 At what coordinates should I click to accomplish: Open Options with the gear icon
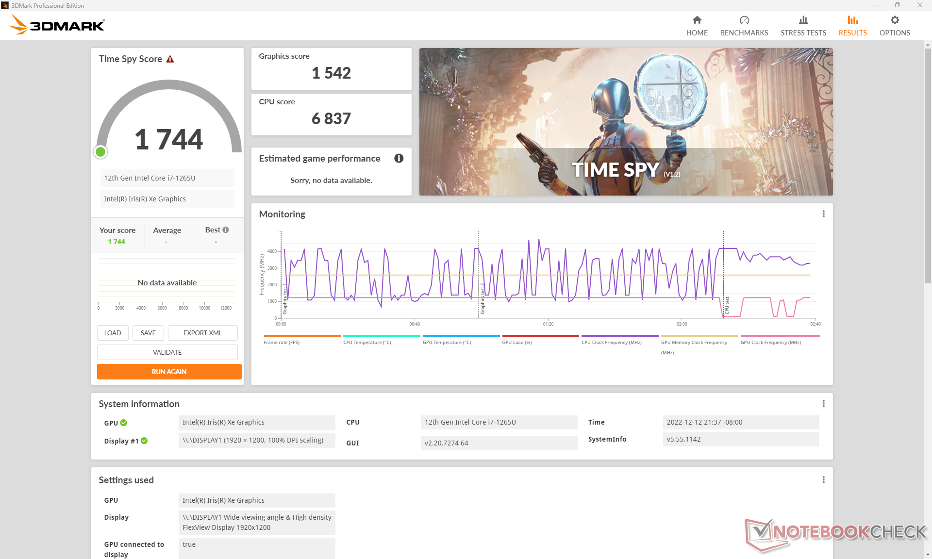click(x=894, y=20)
